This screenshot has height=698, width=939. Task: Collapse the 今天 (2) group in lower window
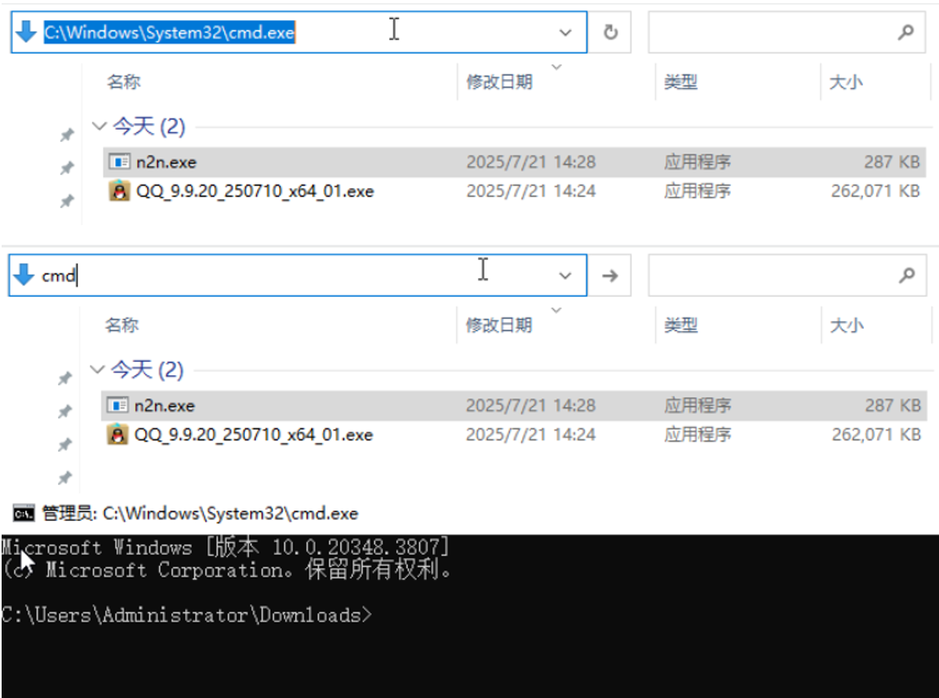click(x=97, y=369)
